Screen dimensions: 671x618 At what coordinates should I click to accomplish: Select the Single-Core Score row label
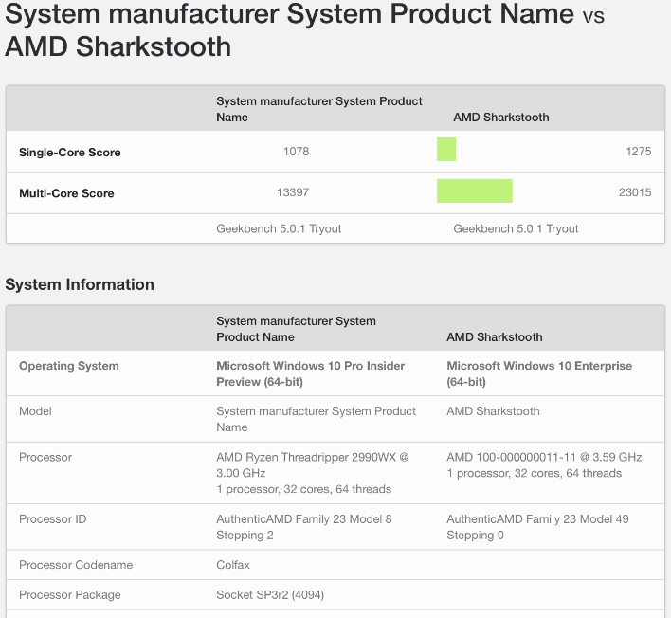(x=70, y=153)
